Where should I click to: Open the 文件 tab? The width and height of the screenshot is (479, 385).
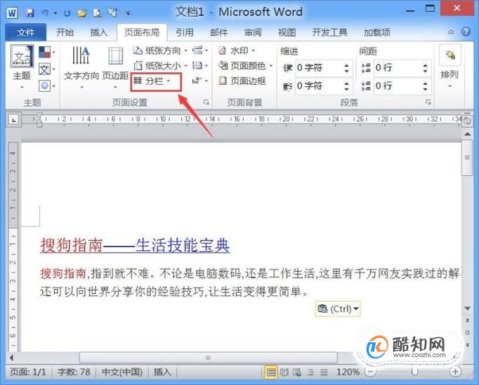coord(26,32)
